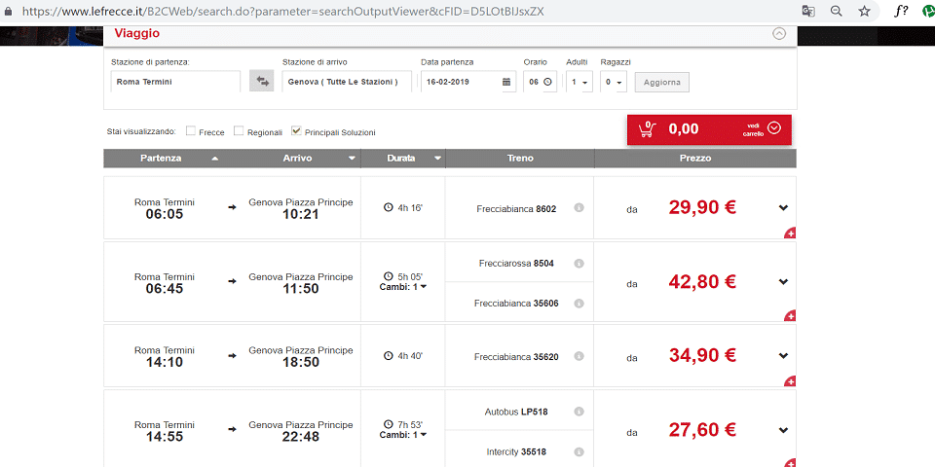The image size is (935, 467).
Task: Click the f? browser extension icon
Action: pos(901,11)
